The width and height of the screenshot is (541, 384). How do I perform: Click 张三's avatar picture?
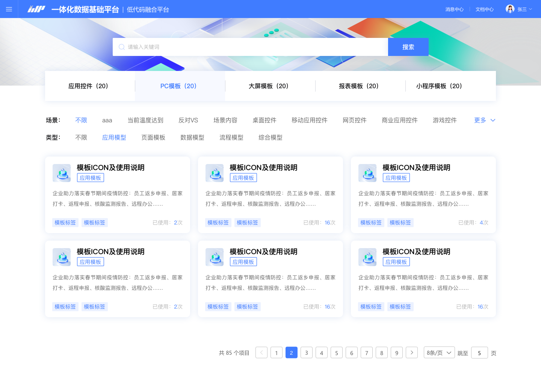point(510,8)
